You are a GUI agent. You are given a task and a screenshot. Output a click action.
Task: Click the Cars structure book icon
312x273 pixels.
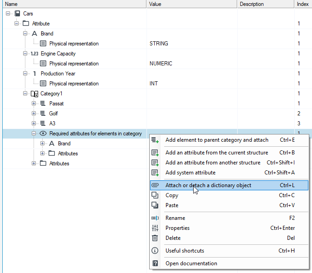(x=17, y=14)
